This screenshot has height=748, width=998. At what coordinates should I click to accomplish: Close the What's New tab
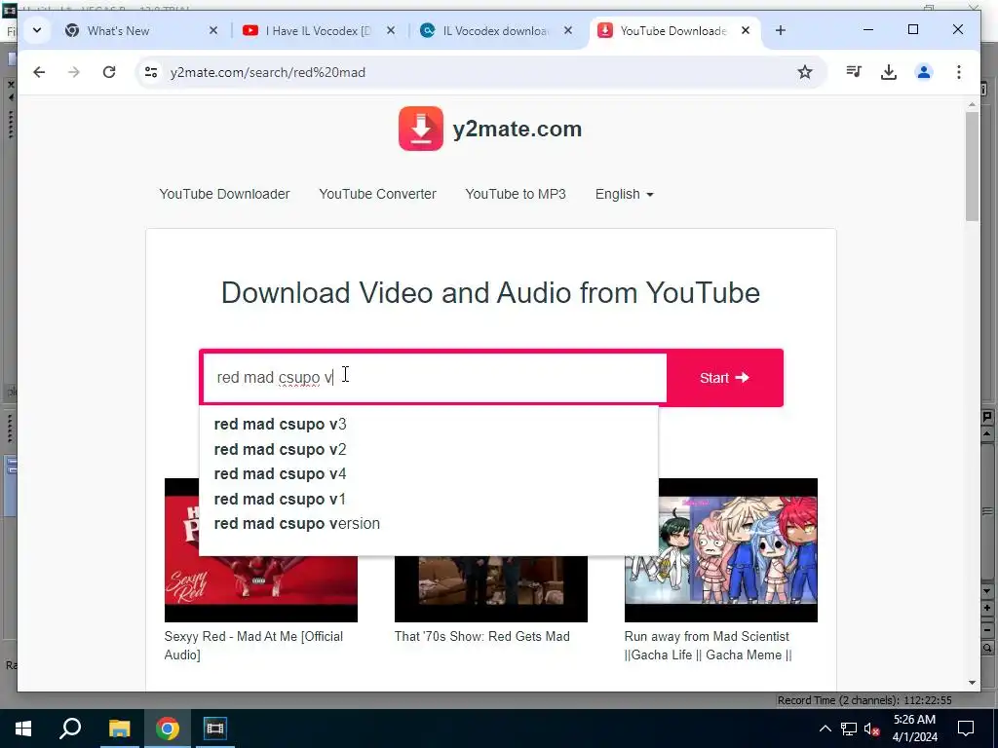(x=213, y=30)
